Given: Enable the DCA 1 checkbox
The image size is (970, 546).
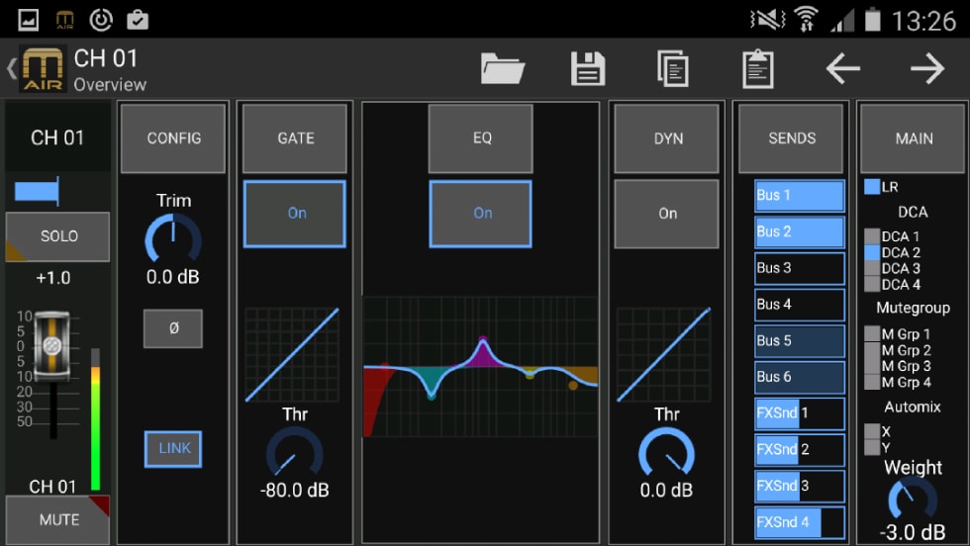Looking at the screenshot, I should [872, 236].
